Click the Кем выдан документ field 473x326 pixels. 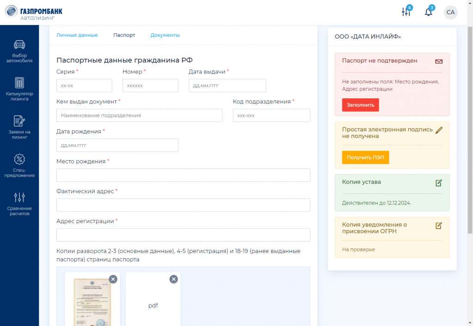tap(139, 115)
